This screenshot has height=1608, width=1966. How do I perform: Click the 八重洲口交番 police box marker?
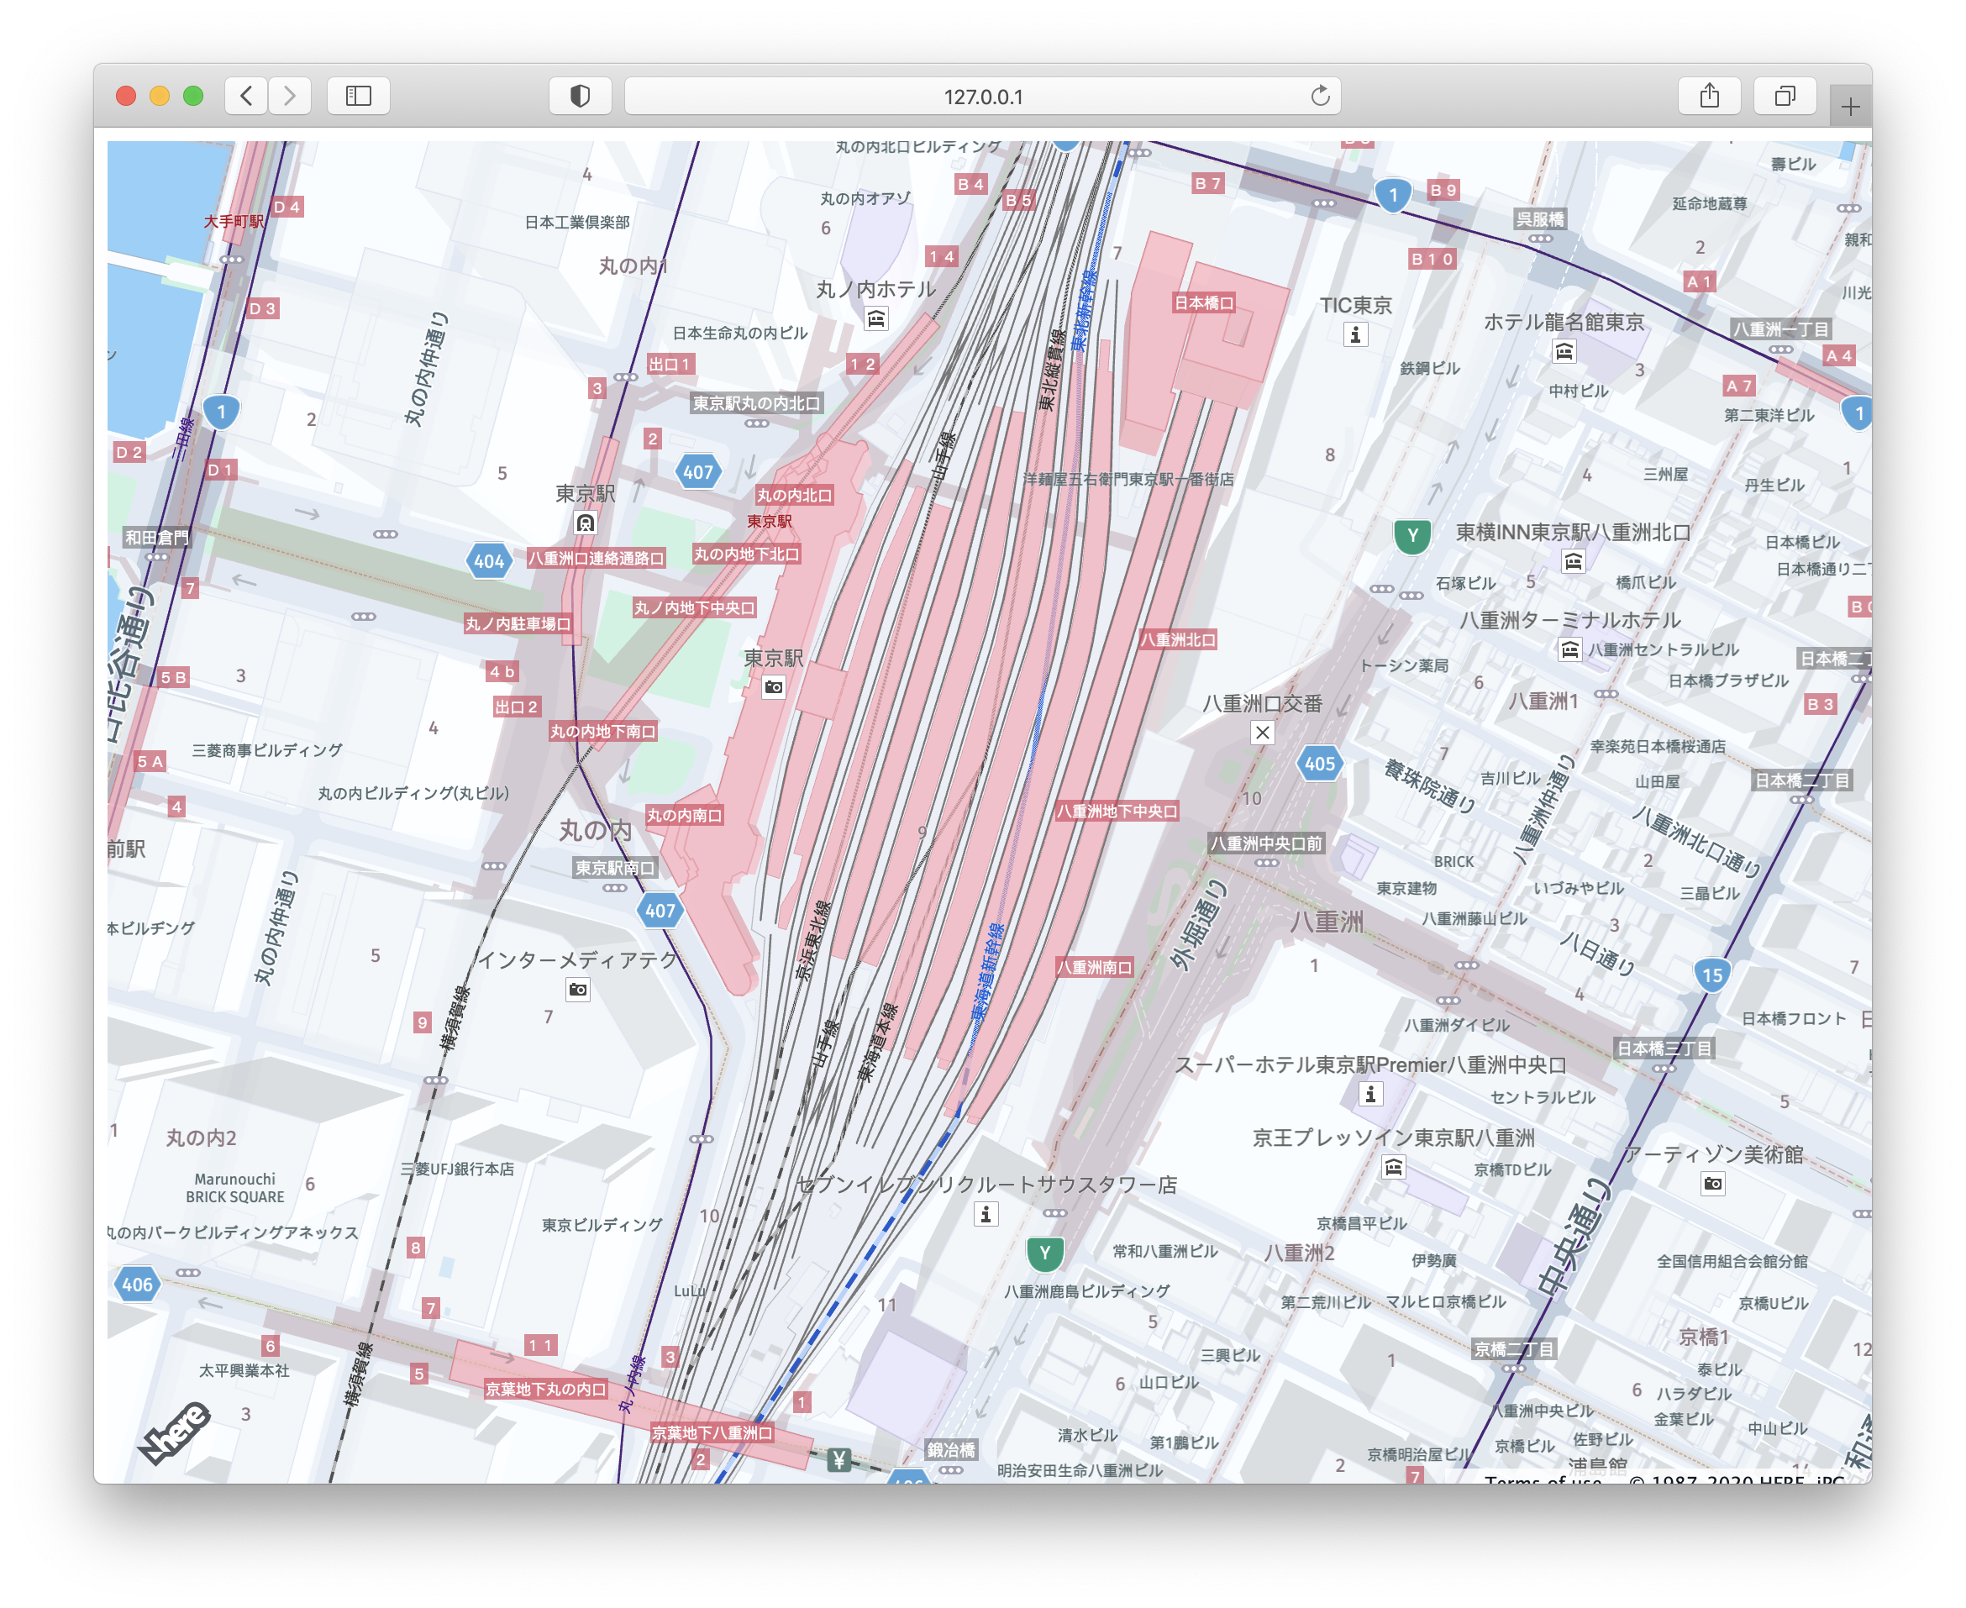(x=1262, y=733)
